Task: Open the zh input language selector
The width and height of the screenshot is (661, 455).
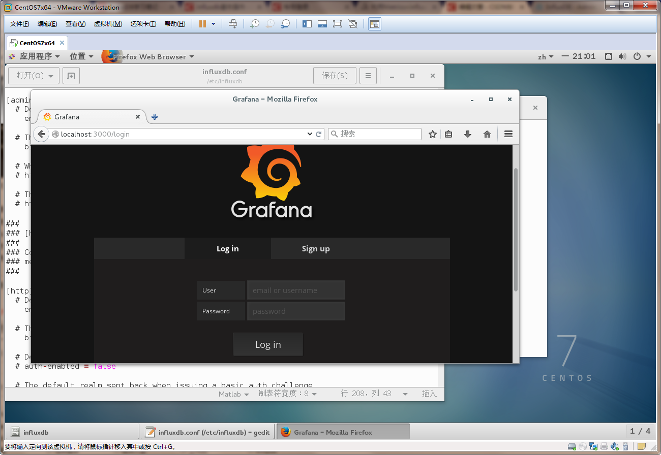Action: (546, 56)
